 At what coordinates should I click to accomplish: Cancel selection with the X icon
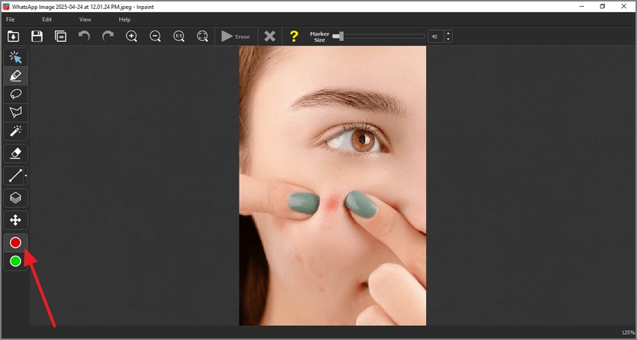(270, 36)
